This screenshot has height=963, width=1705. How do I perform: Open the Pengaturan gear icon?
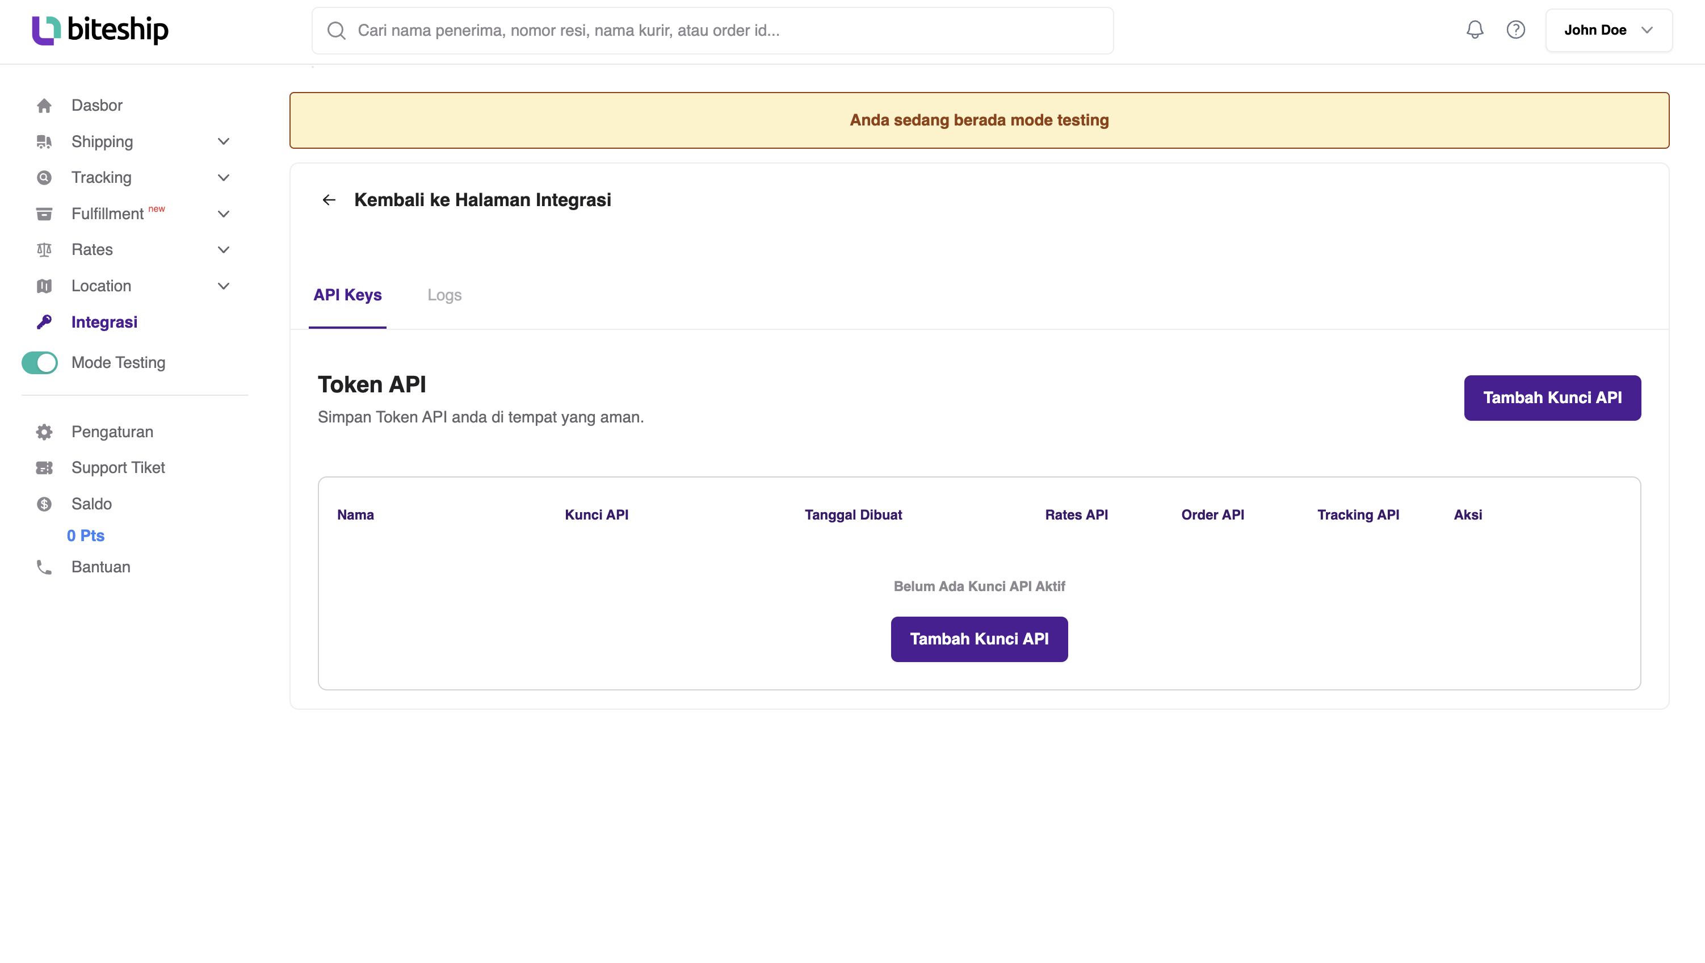(44, 432)
